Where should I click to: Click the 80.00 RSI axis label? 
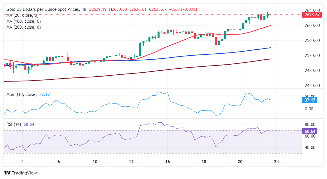tap(310, 125)
